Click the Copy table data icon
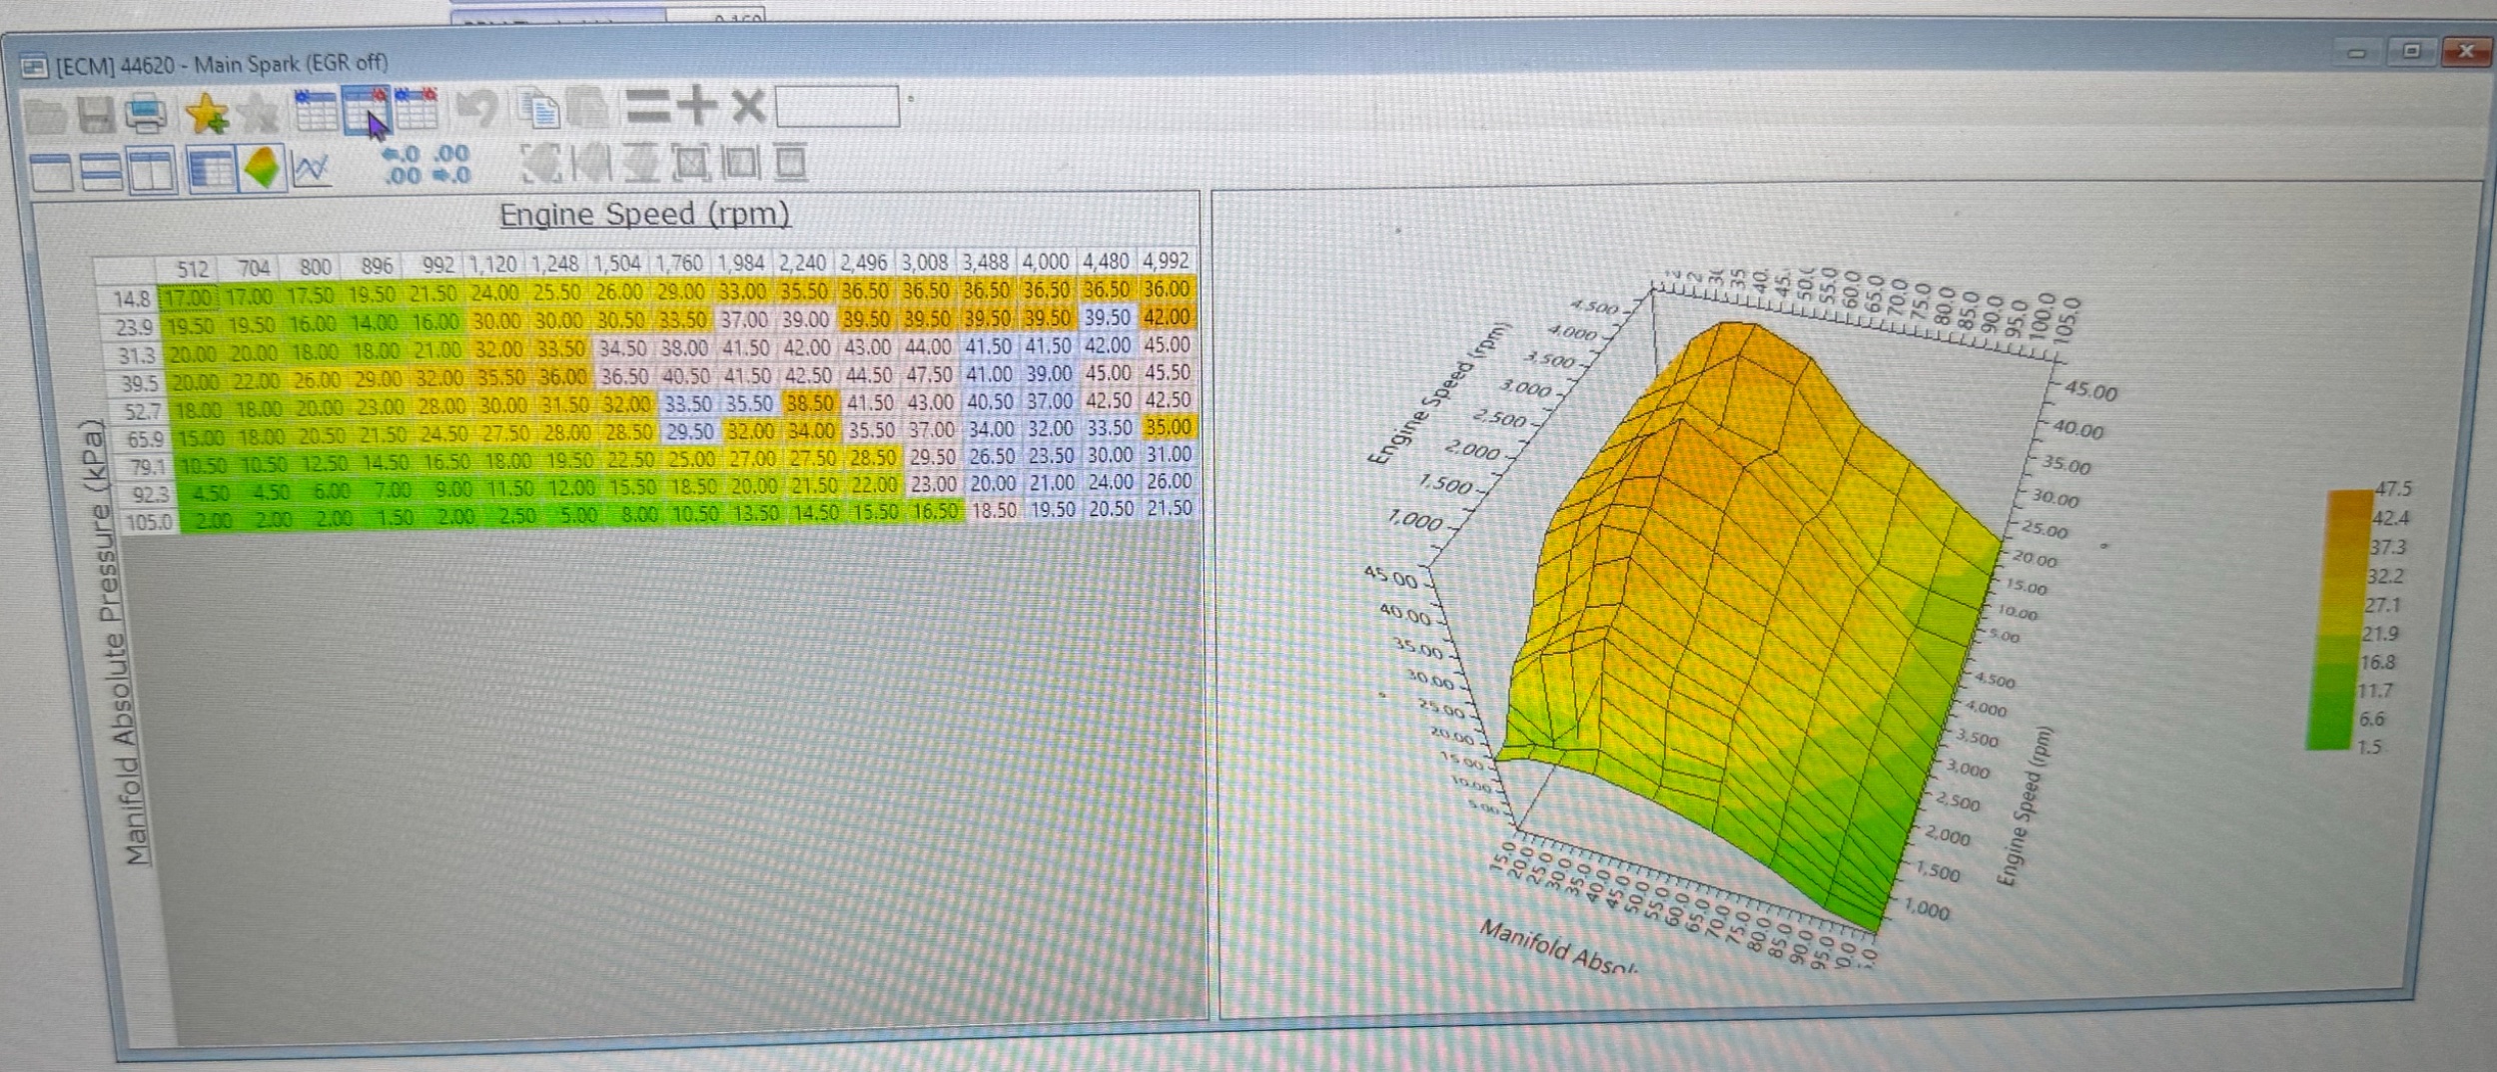 click(x=539, y=109)
